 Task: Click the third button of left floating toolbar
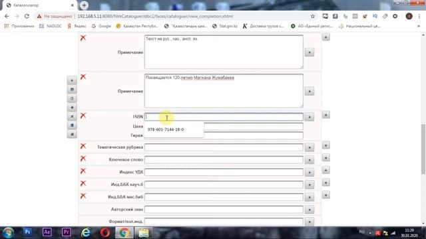coord(72,98)
